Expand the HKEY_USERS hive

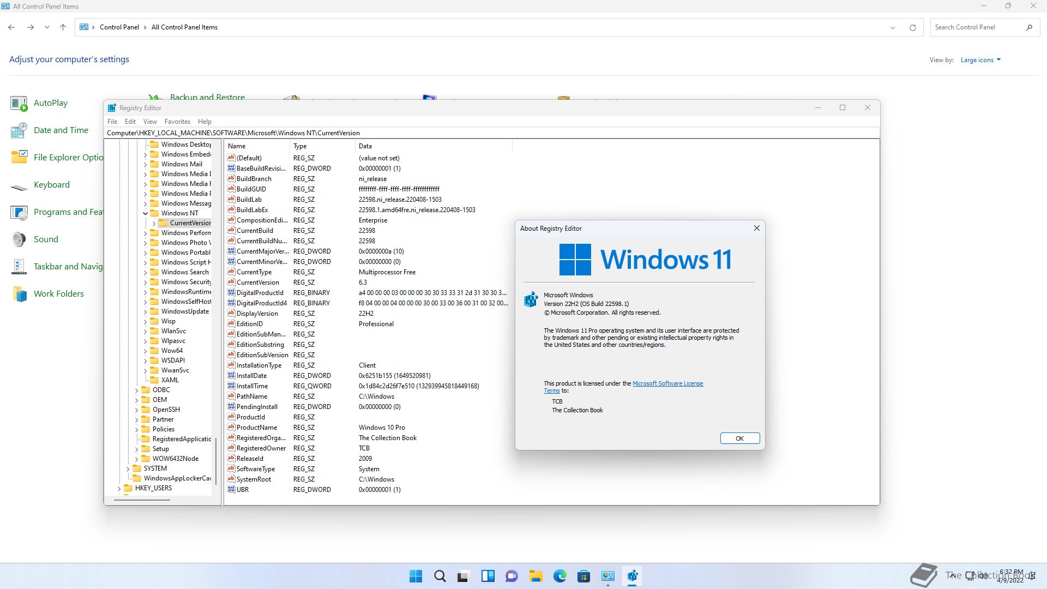119,488
